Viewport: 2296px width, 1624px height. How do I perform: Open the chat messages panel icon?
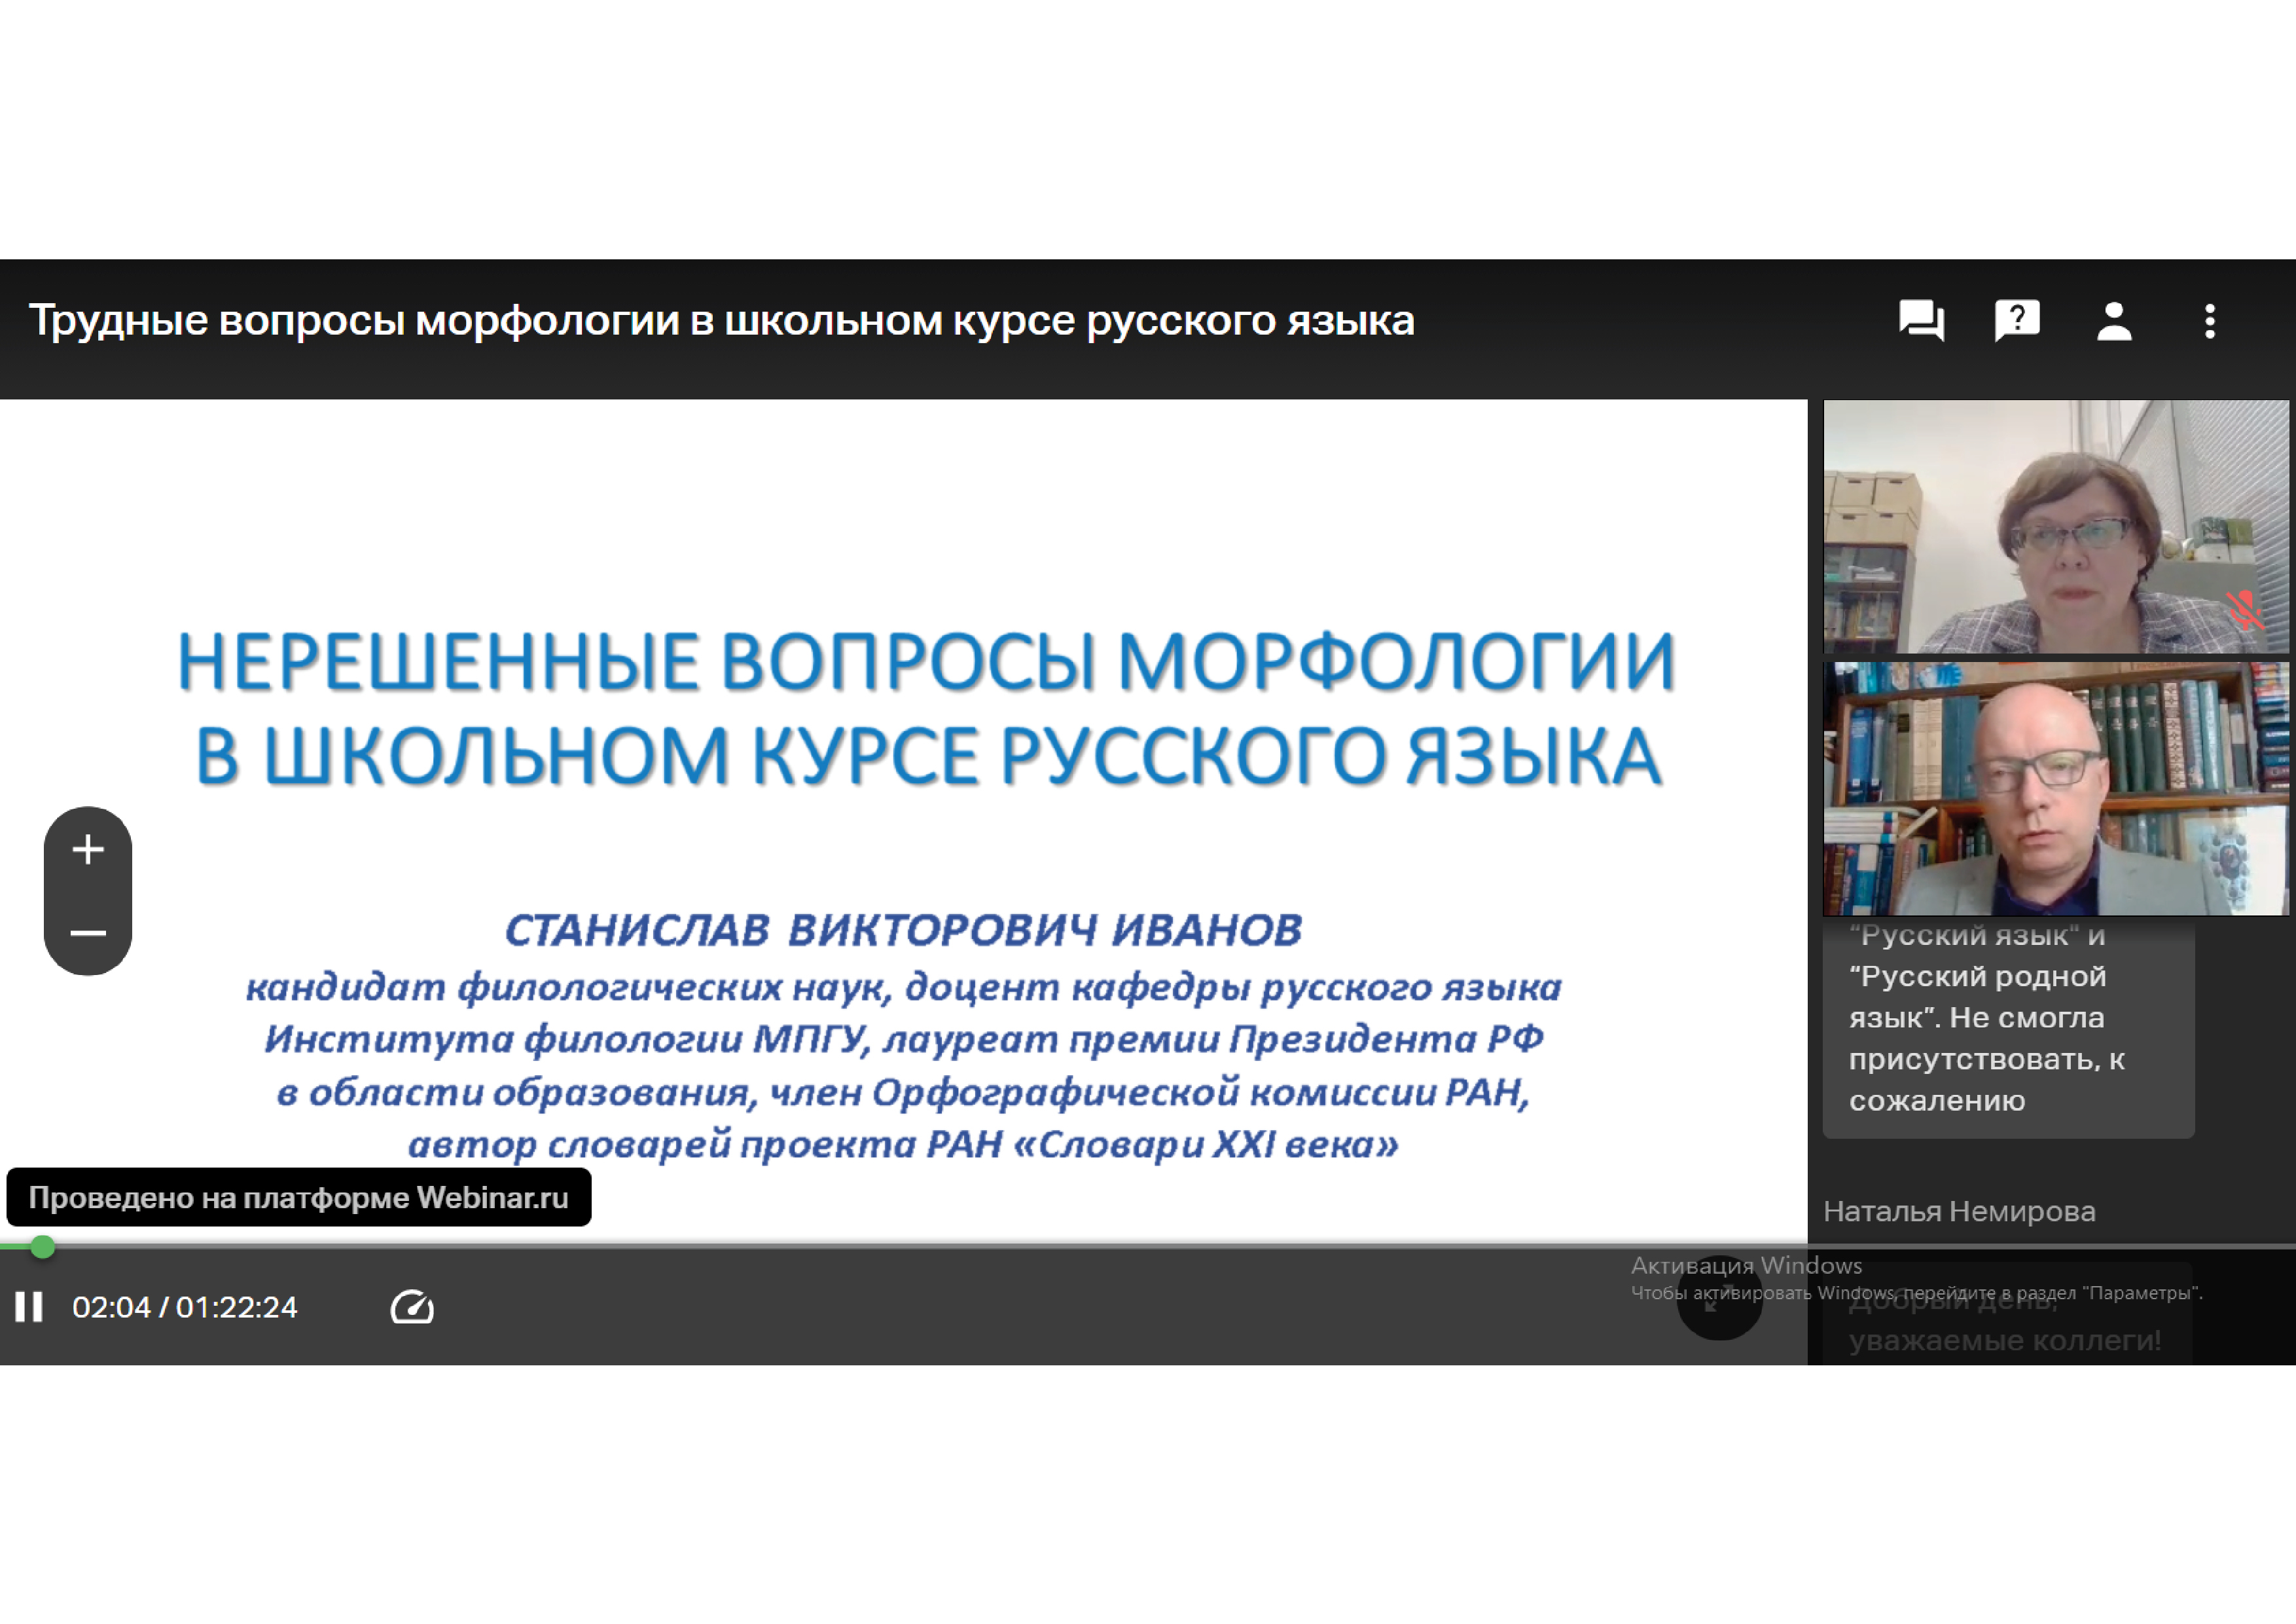click(1921, 321)
